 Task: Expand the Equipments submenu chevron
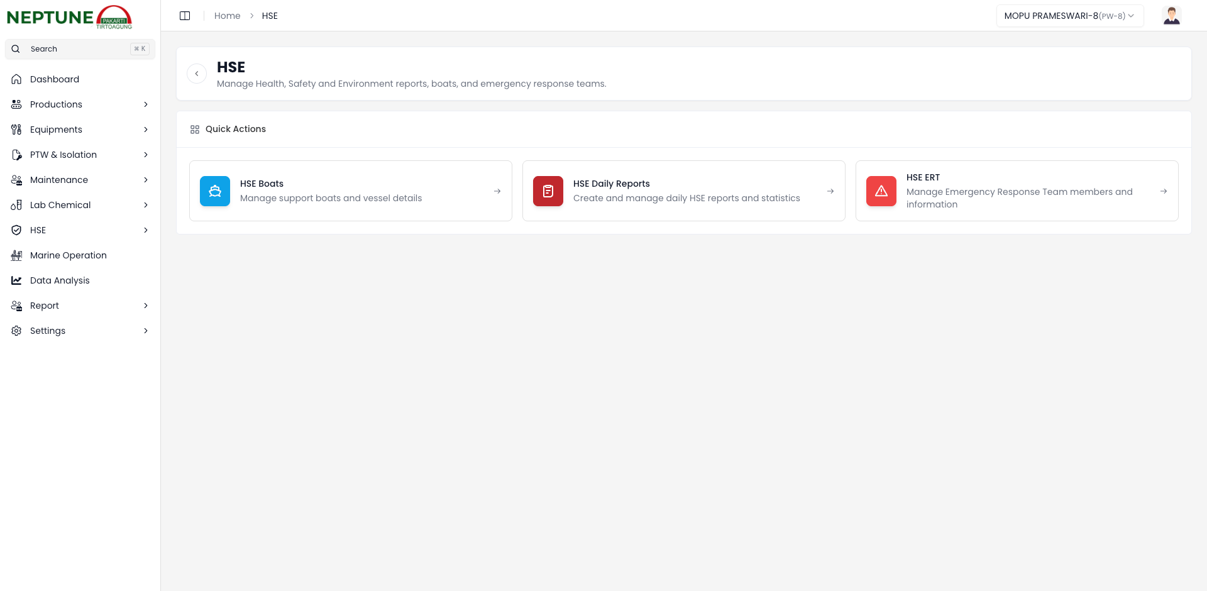tap(146, 130)
